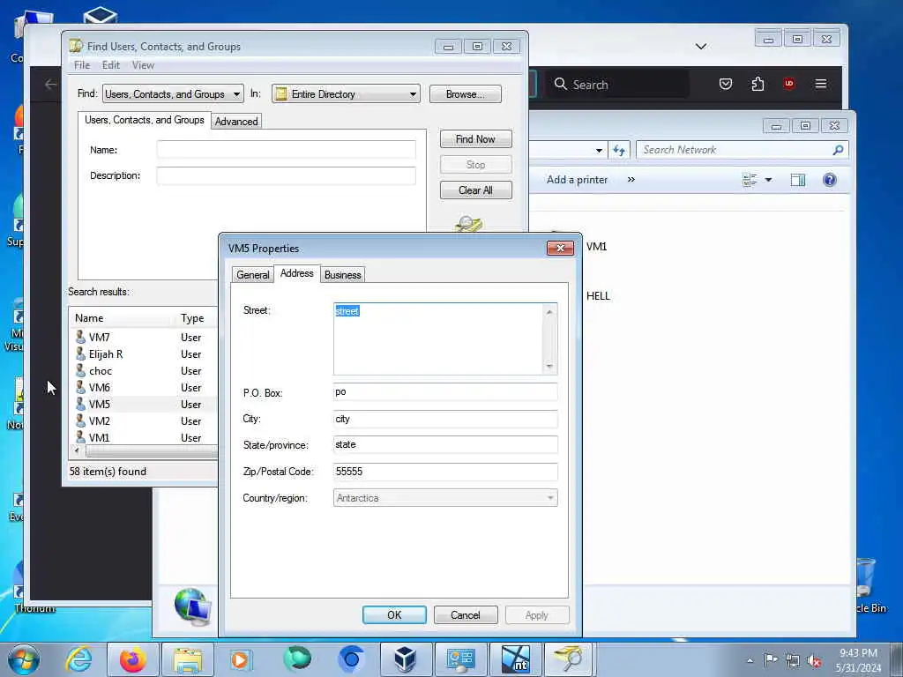The width and height of the screenshot is (903, 677).
Task: Click the Type column header in results
Action: click(x=197, y=317)
